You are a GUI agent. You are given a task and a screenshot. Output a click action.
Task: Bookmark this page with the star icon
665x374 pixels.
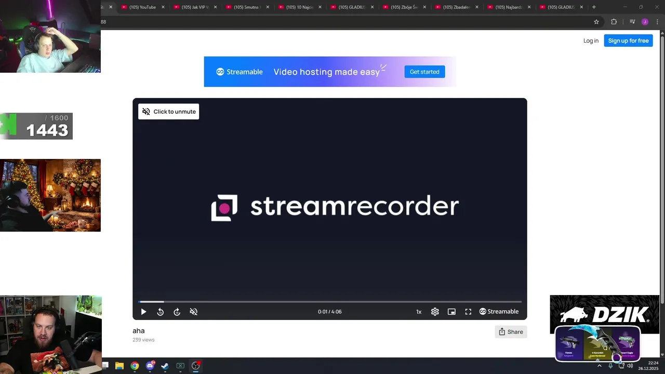(x=596, y=22)
